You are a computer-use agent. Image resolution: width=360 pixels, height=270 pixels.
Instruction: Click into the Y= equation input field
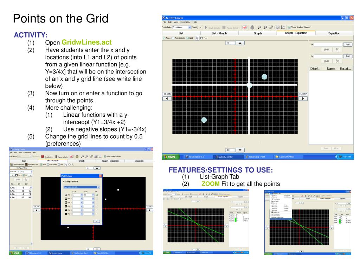click(328, 56)
